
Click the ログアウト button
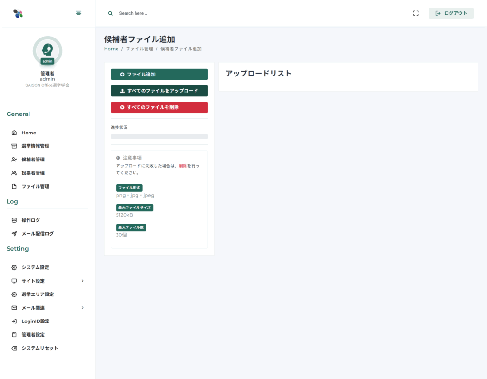click(451, 13)
